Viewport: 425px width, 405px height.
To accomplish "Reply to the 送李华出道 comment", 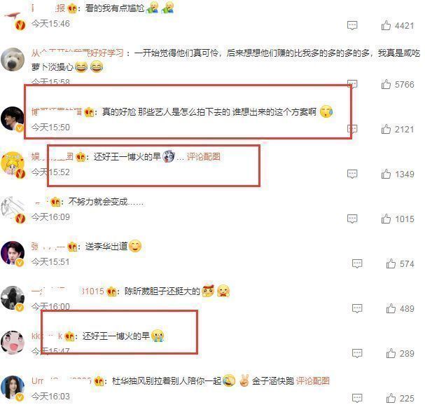I will tap(357, 263).
